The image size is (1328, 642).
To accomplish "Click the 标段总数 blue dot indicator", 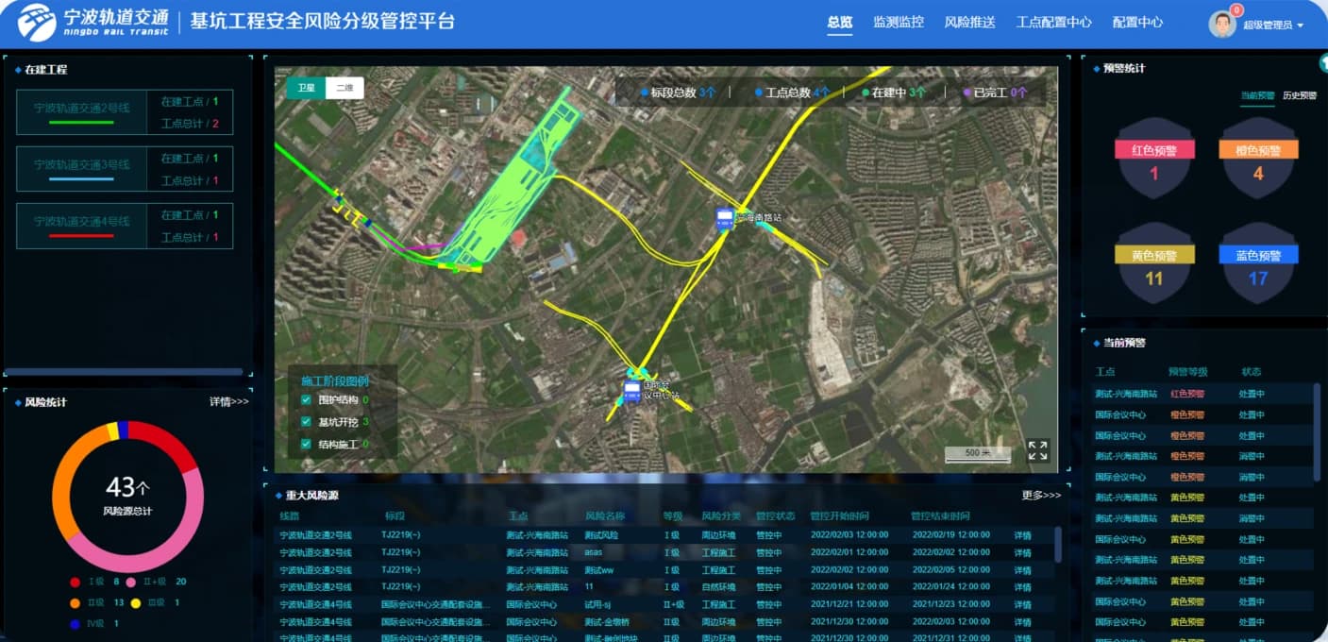I will pyautogui.click(x=645, y=93).
